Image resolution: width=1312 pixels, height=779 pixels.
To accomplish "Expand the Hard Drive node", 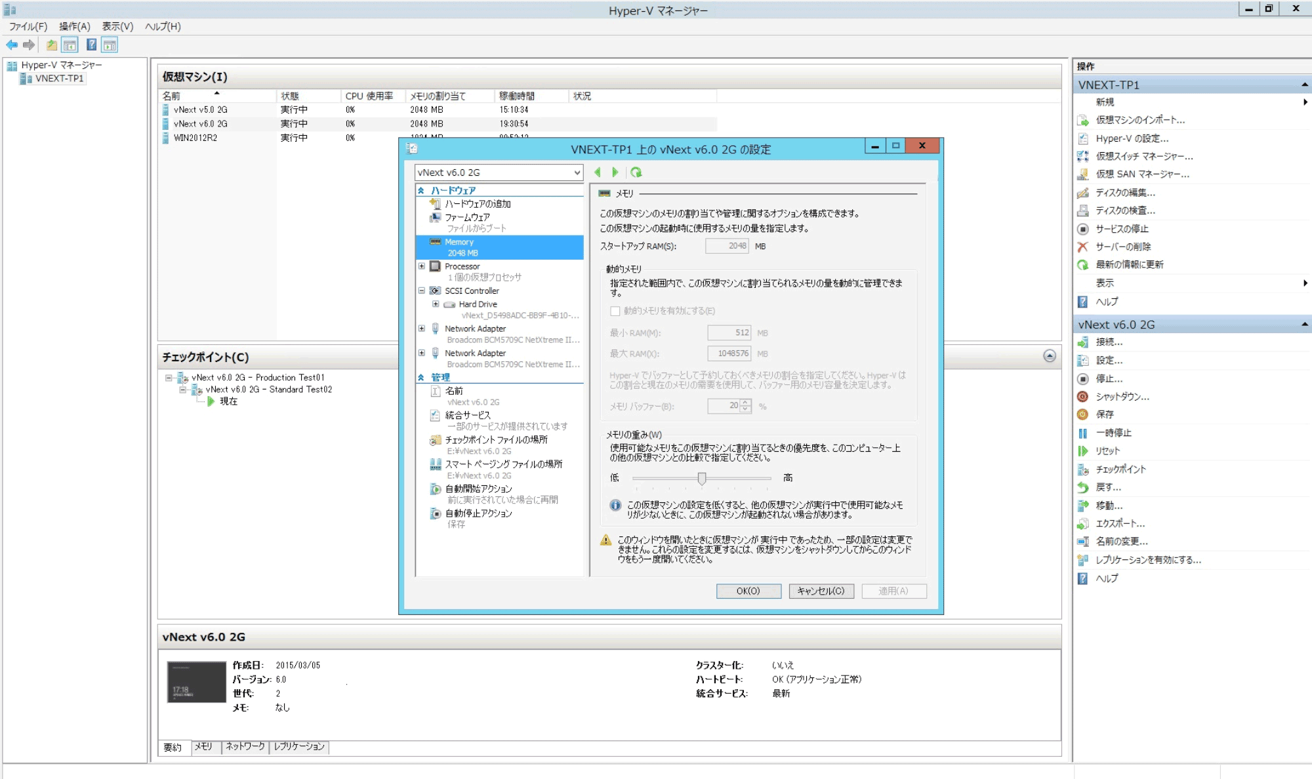I will 436,304.
